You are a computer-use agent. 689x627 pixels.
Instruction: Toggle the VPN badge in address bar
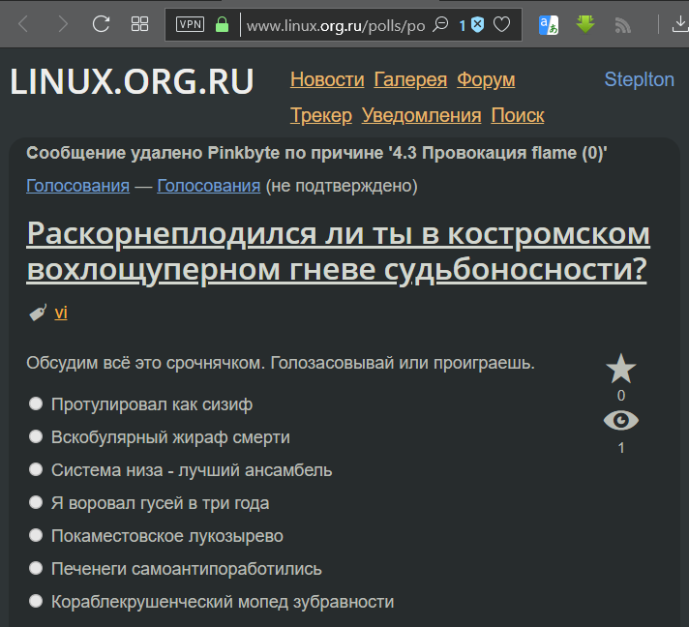coord(191,24)
